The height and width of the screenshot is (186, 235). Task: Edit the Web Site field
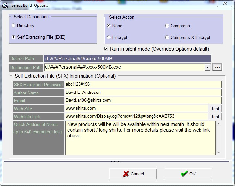click(x=136, y=108)
